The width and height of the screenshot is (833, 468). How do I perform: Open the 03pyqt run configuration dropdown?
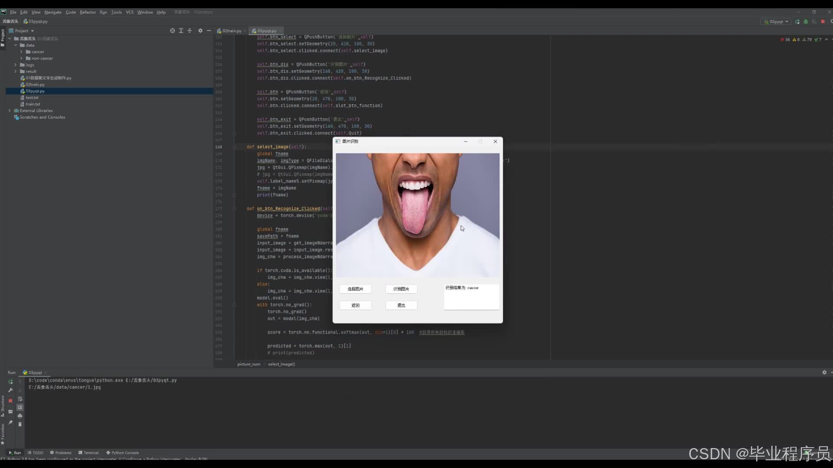tap(776, 22)
